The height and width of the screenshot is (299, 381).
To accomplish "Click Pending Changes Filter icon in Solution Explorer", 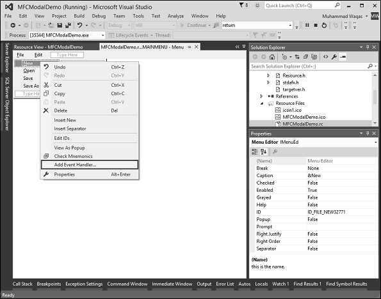I will coord(284,57).
